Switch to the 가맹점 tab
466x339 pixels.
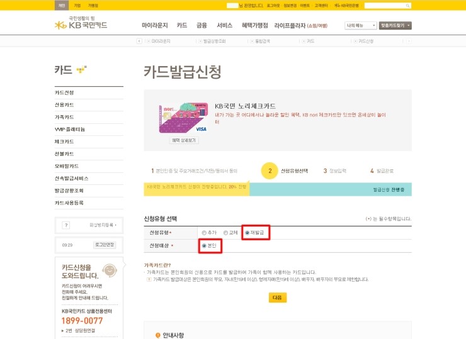(x=93, y=5)
